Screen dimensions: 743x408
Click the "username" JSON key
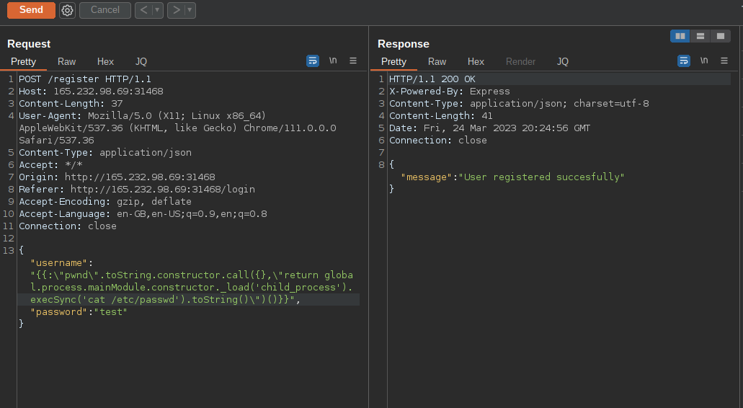59,263
